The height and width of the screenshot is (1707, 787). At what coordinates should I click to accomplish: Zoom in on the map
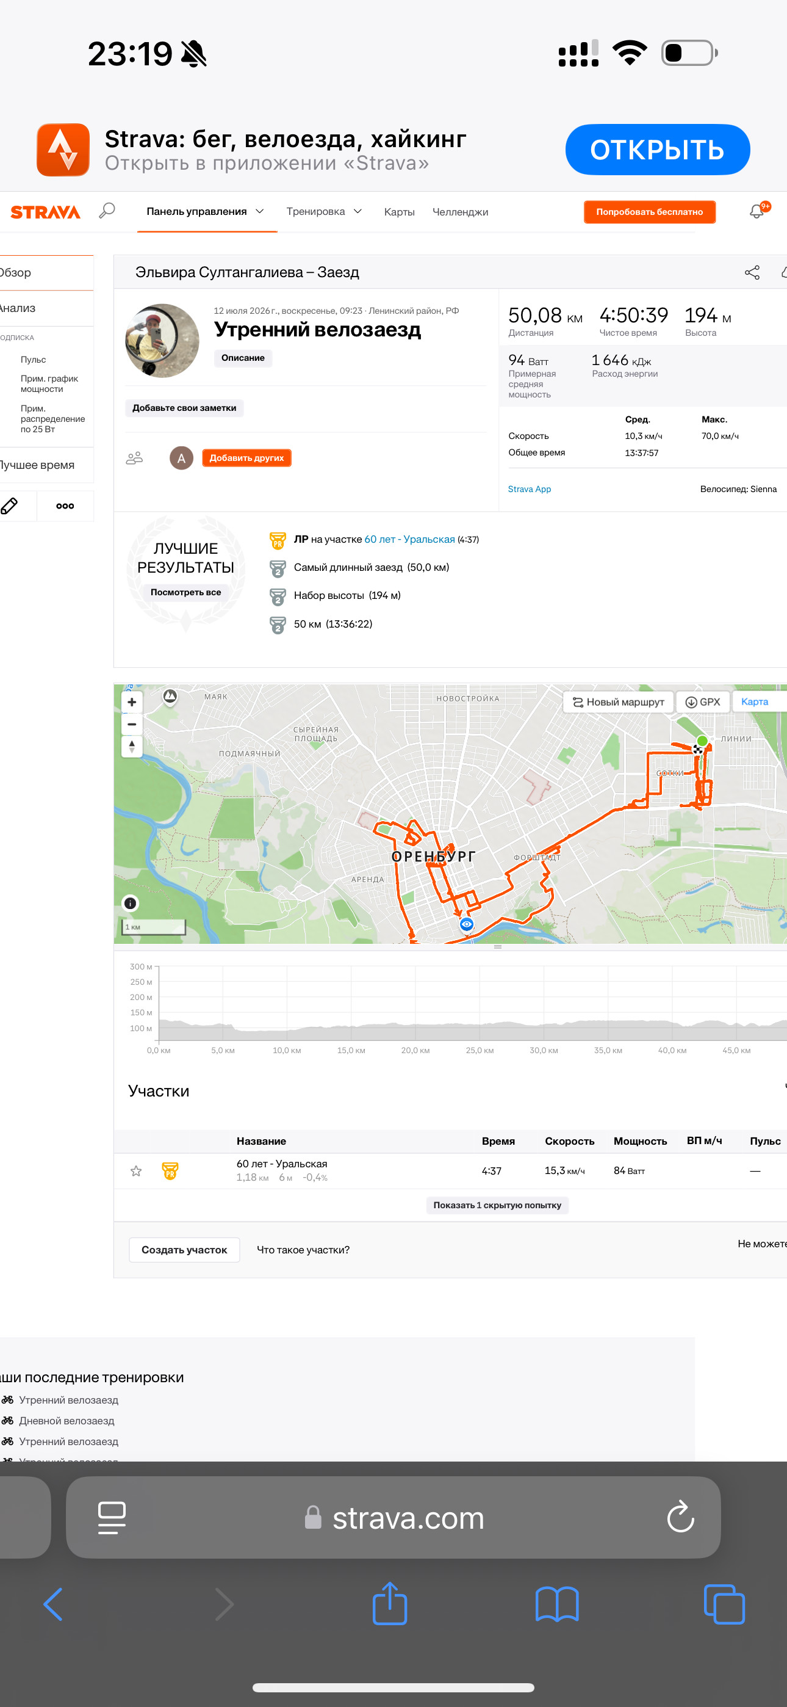[132, 703]
